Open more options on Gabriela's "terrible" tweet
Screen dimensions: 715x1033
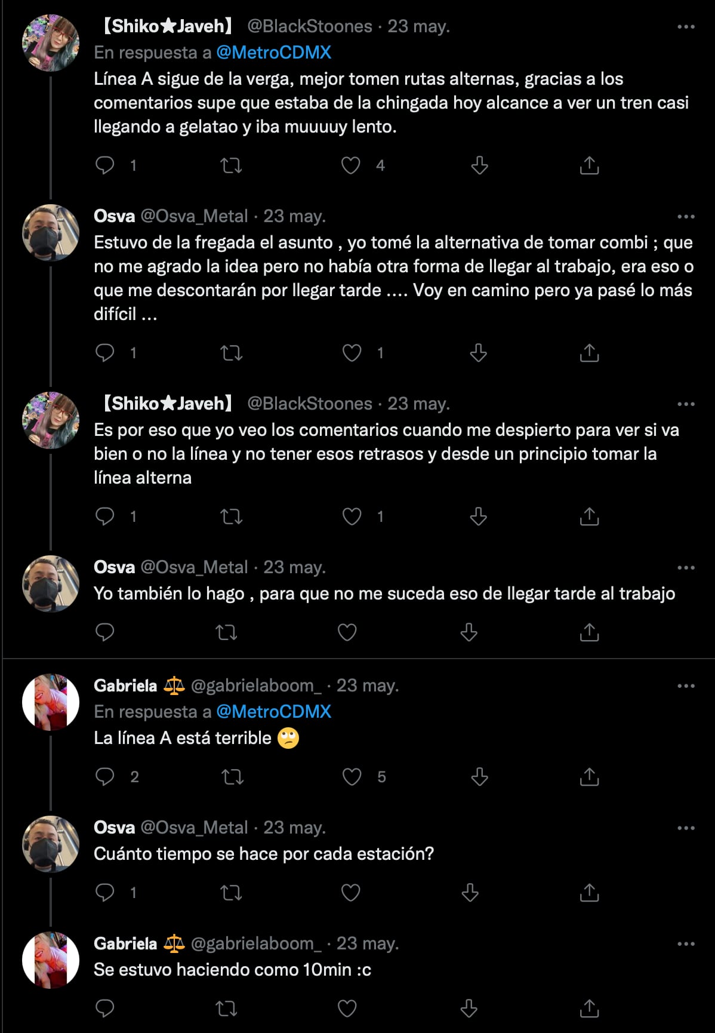point(686,686)
